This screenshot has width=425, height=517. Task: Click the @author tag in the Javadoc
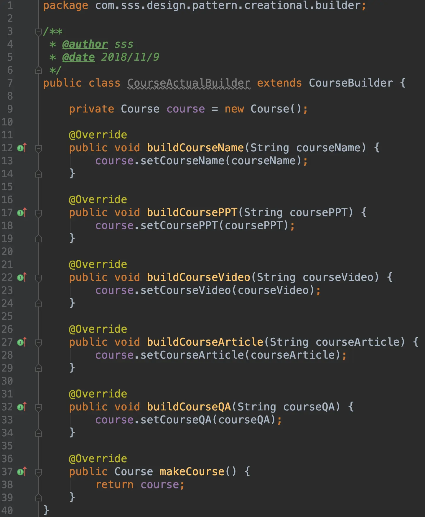coord(85,44)
